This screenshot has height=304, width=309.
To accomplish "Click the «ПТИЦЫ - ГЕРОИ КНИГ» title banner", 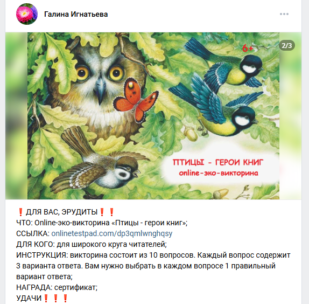I will coord(218,162).
